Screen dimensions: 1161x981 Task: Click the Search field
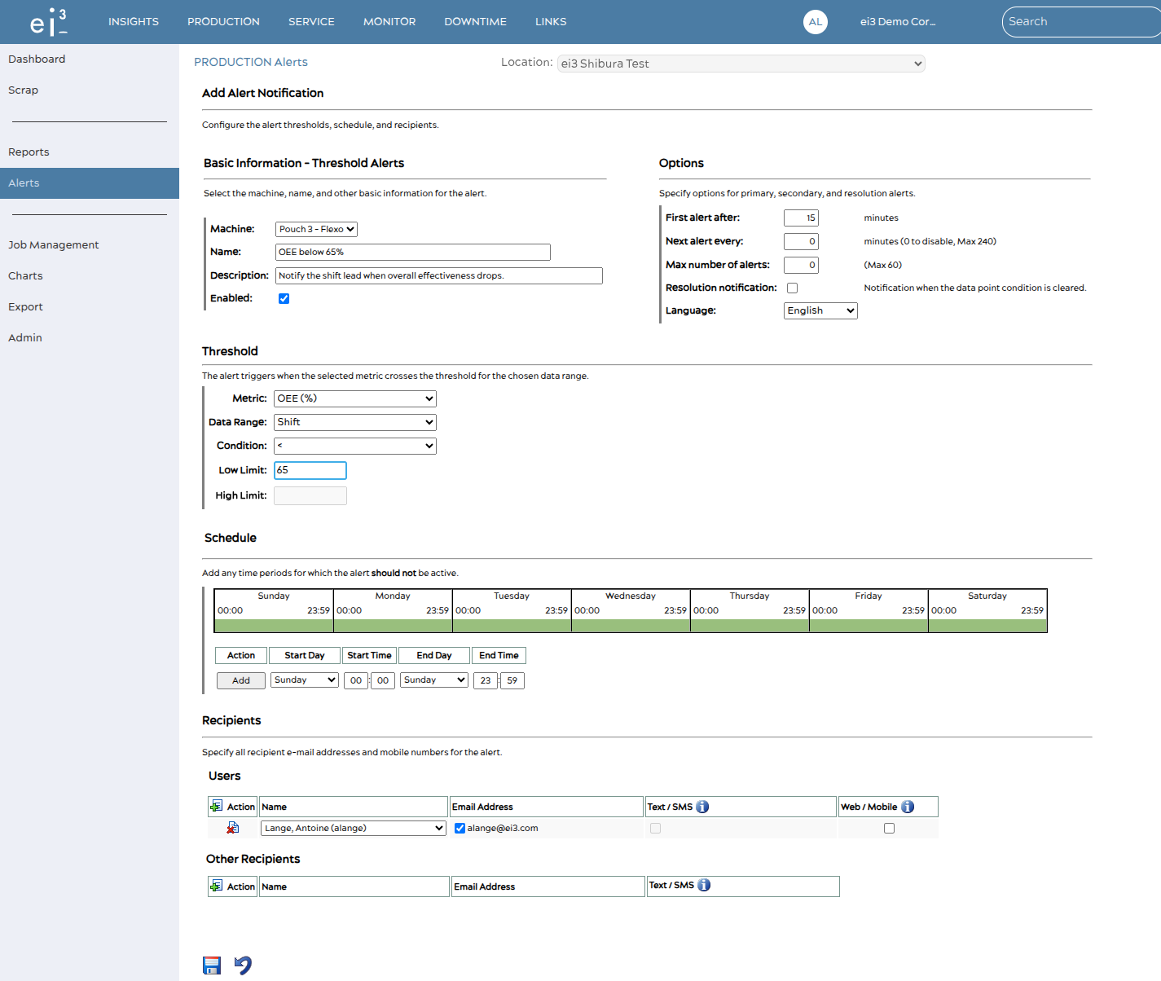pos(1082,22)
